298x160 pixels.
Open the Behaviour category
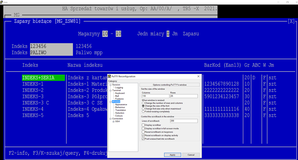click(x=120, y=107)
